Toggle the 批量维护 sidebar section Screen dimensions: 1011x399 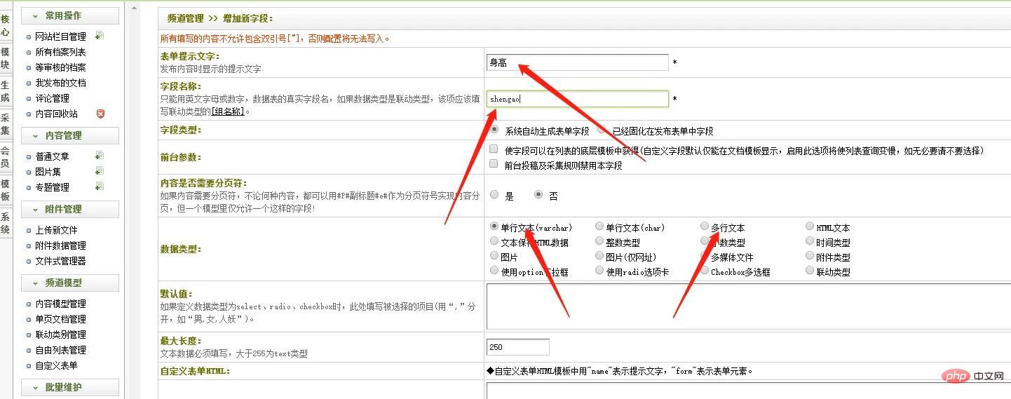click(70, 387)
